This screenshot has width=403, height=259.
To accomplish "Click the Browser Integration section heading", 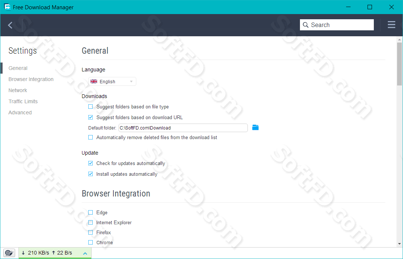I will point(116,194).
